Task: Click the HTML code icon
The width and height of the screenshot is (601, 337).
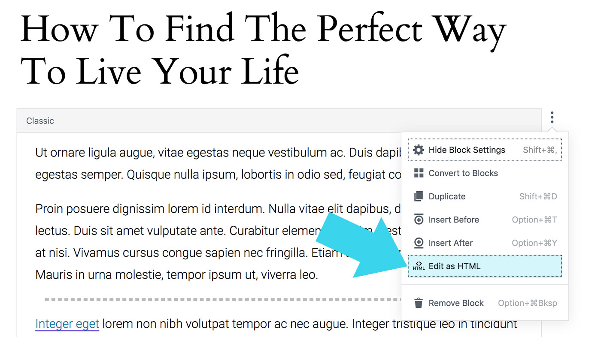Action: (418, 266)
